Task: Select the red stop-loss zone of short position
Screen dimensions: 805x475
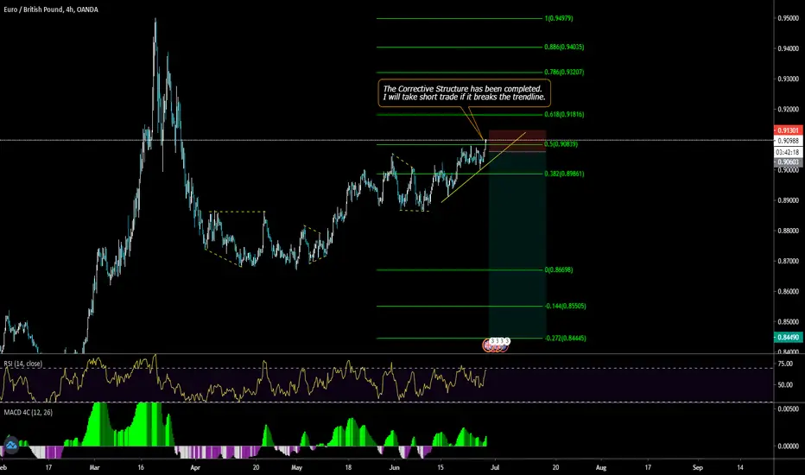Action: tap(517, 141)
